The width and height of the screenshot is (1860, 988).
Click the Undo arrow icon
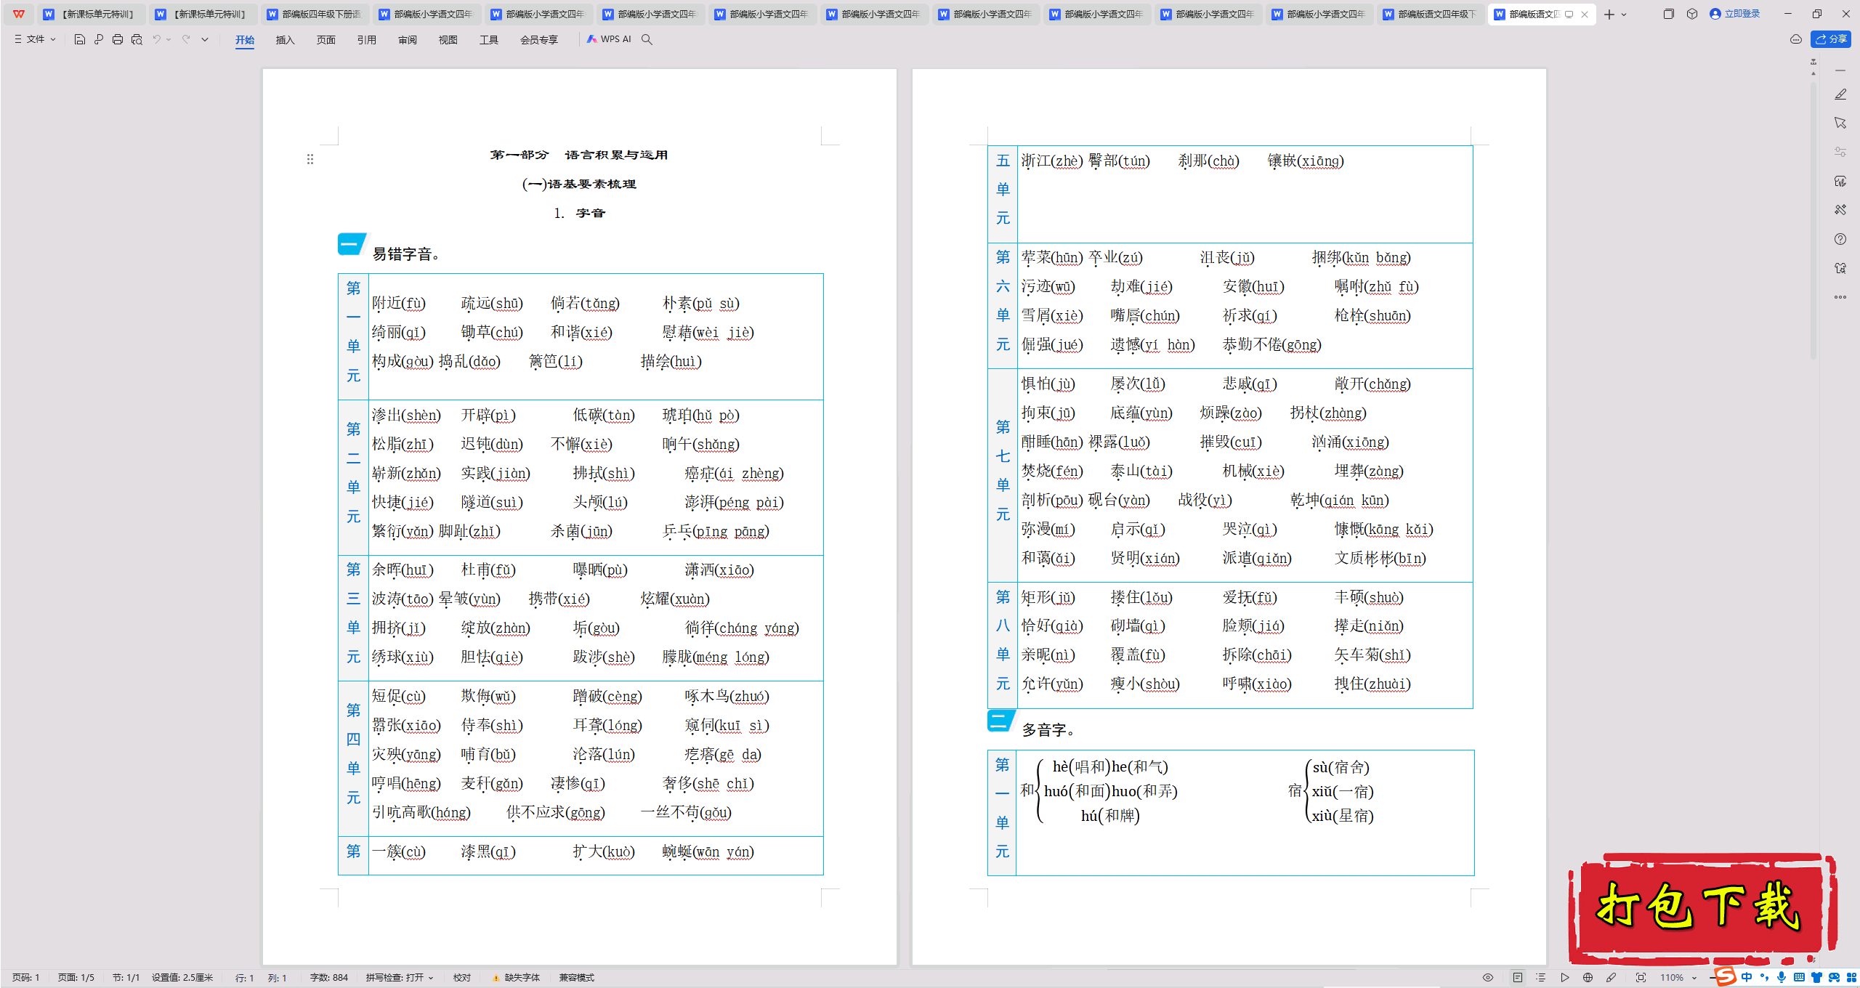pyautogui.click(x=156, y=39)
